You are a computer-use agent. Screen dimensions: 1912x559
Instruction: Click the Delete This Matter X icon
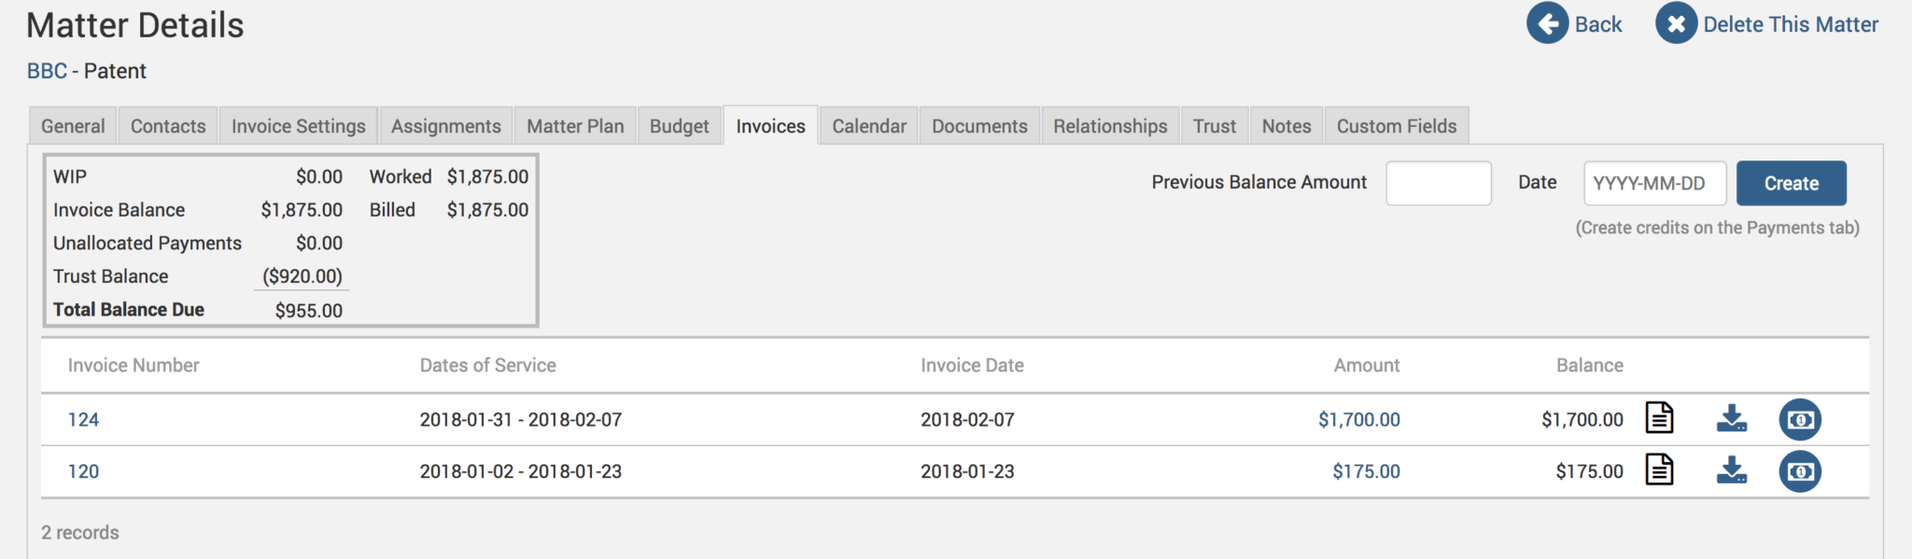pyautogui.click(x=1676, y=23)
